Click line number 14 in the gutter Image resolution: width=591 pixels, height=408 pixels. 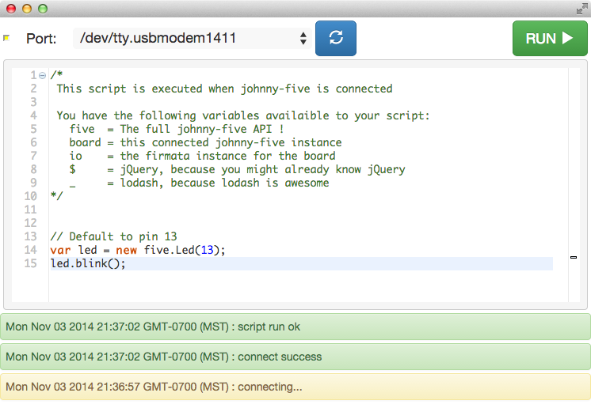[31, 250]
